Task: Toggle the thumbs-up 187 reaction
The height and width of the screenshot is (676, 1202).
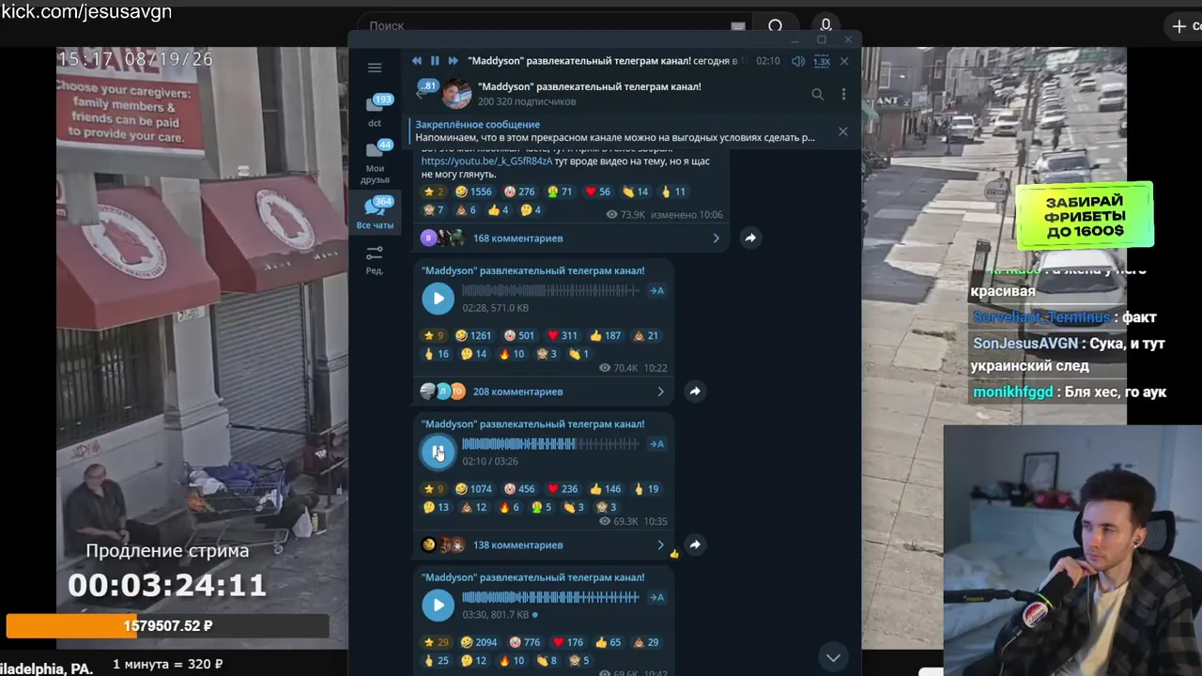Action: 606,335
